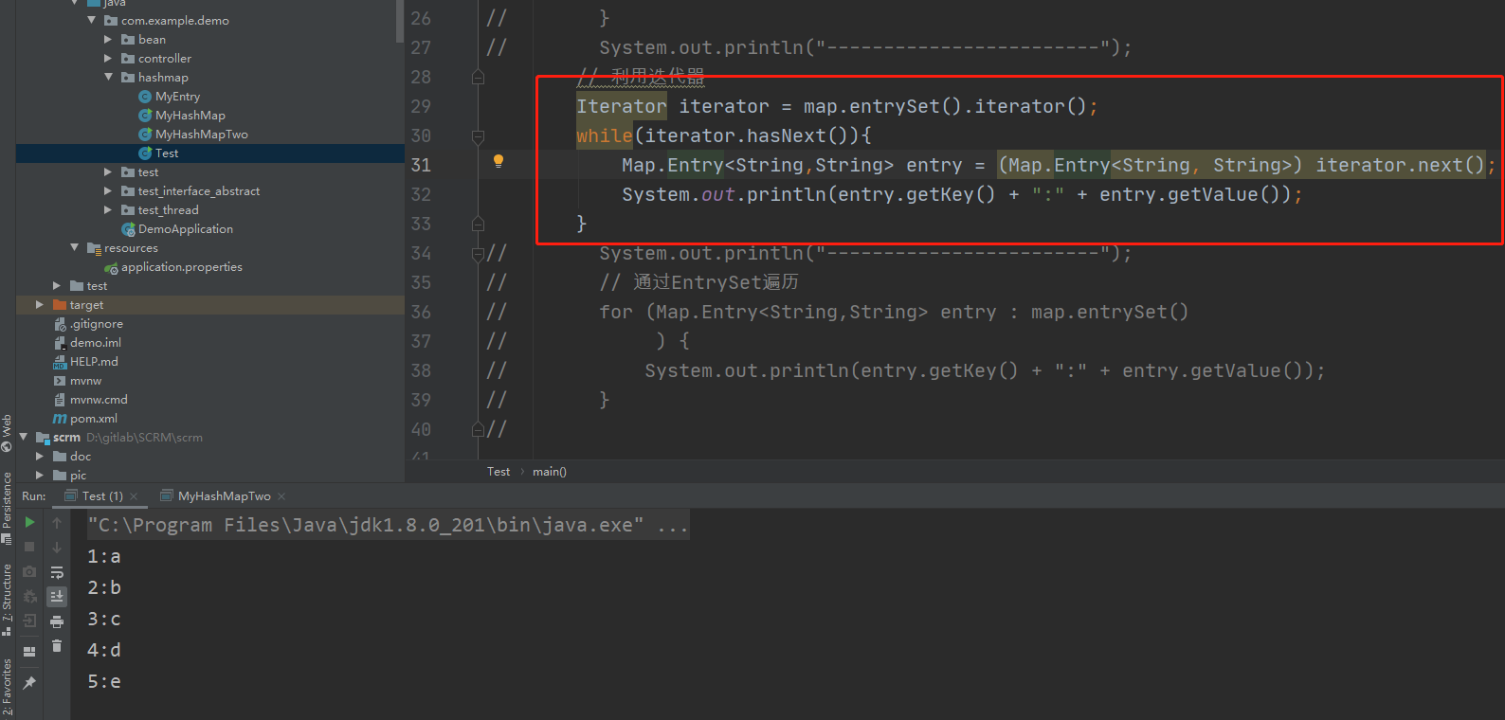Image resolution: width=1505 pixels, height=720 pixels.
Task: Click the fold marker on line 30
Action: tap(478, 135)
